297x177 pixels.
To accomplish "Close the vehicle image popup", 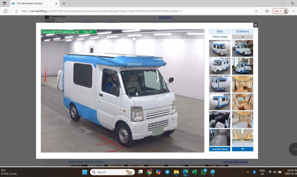I will coord(255,25).
